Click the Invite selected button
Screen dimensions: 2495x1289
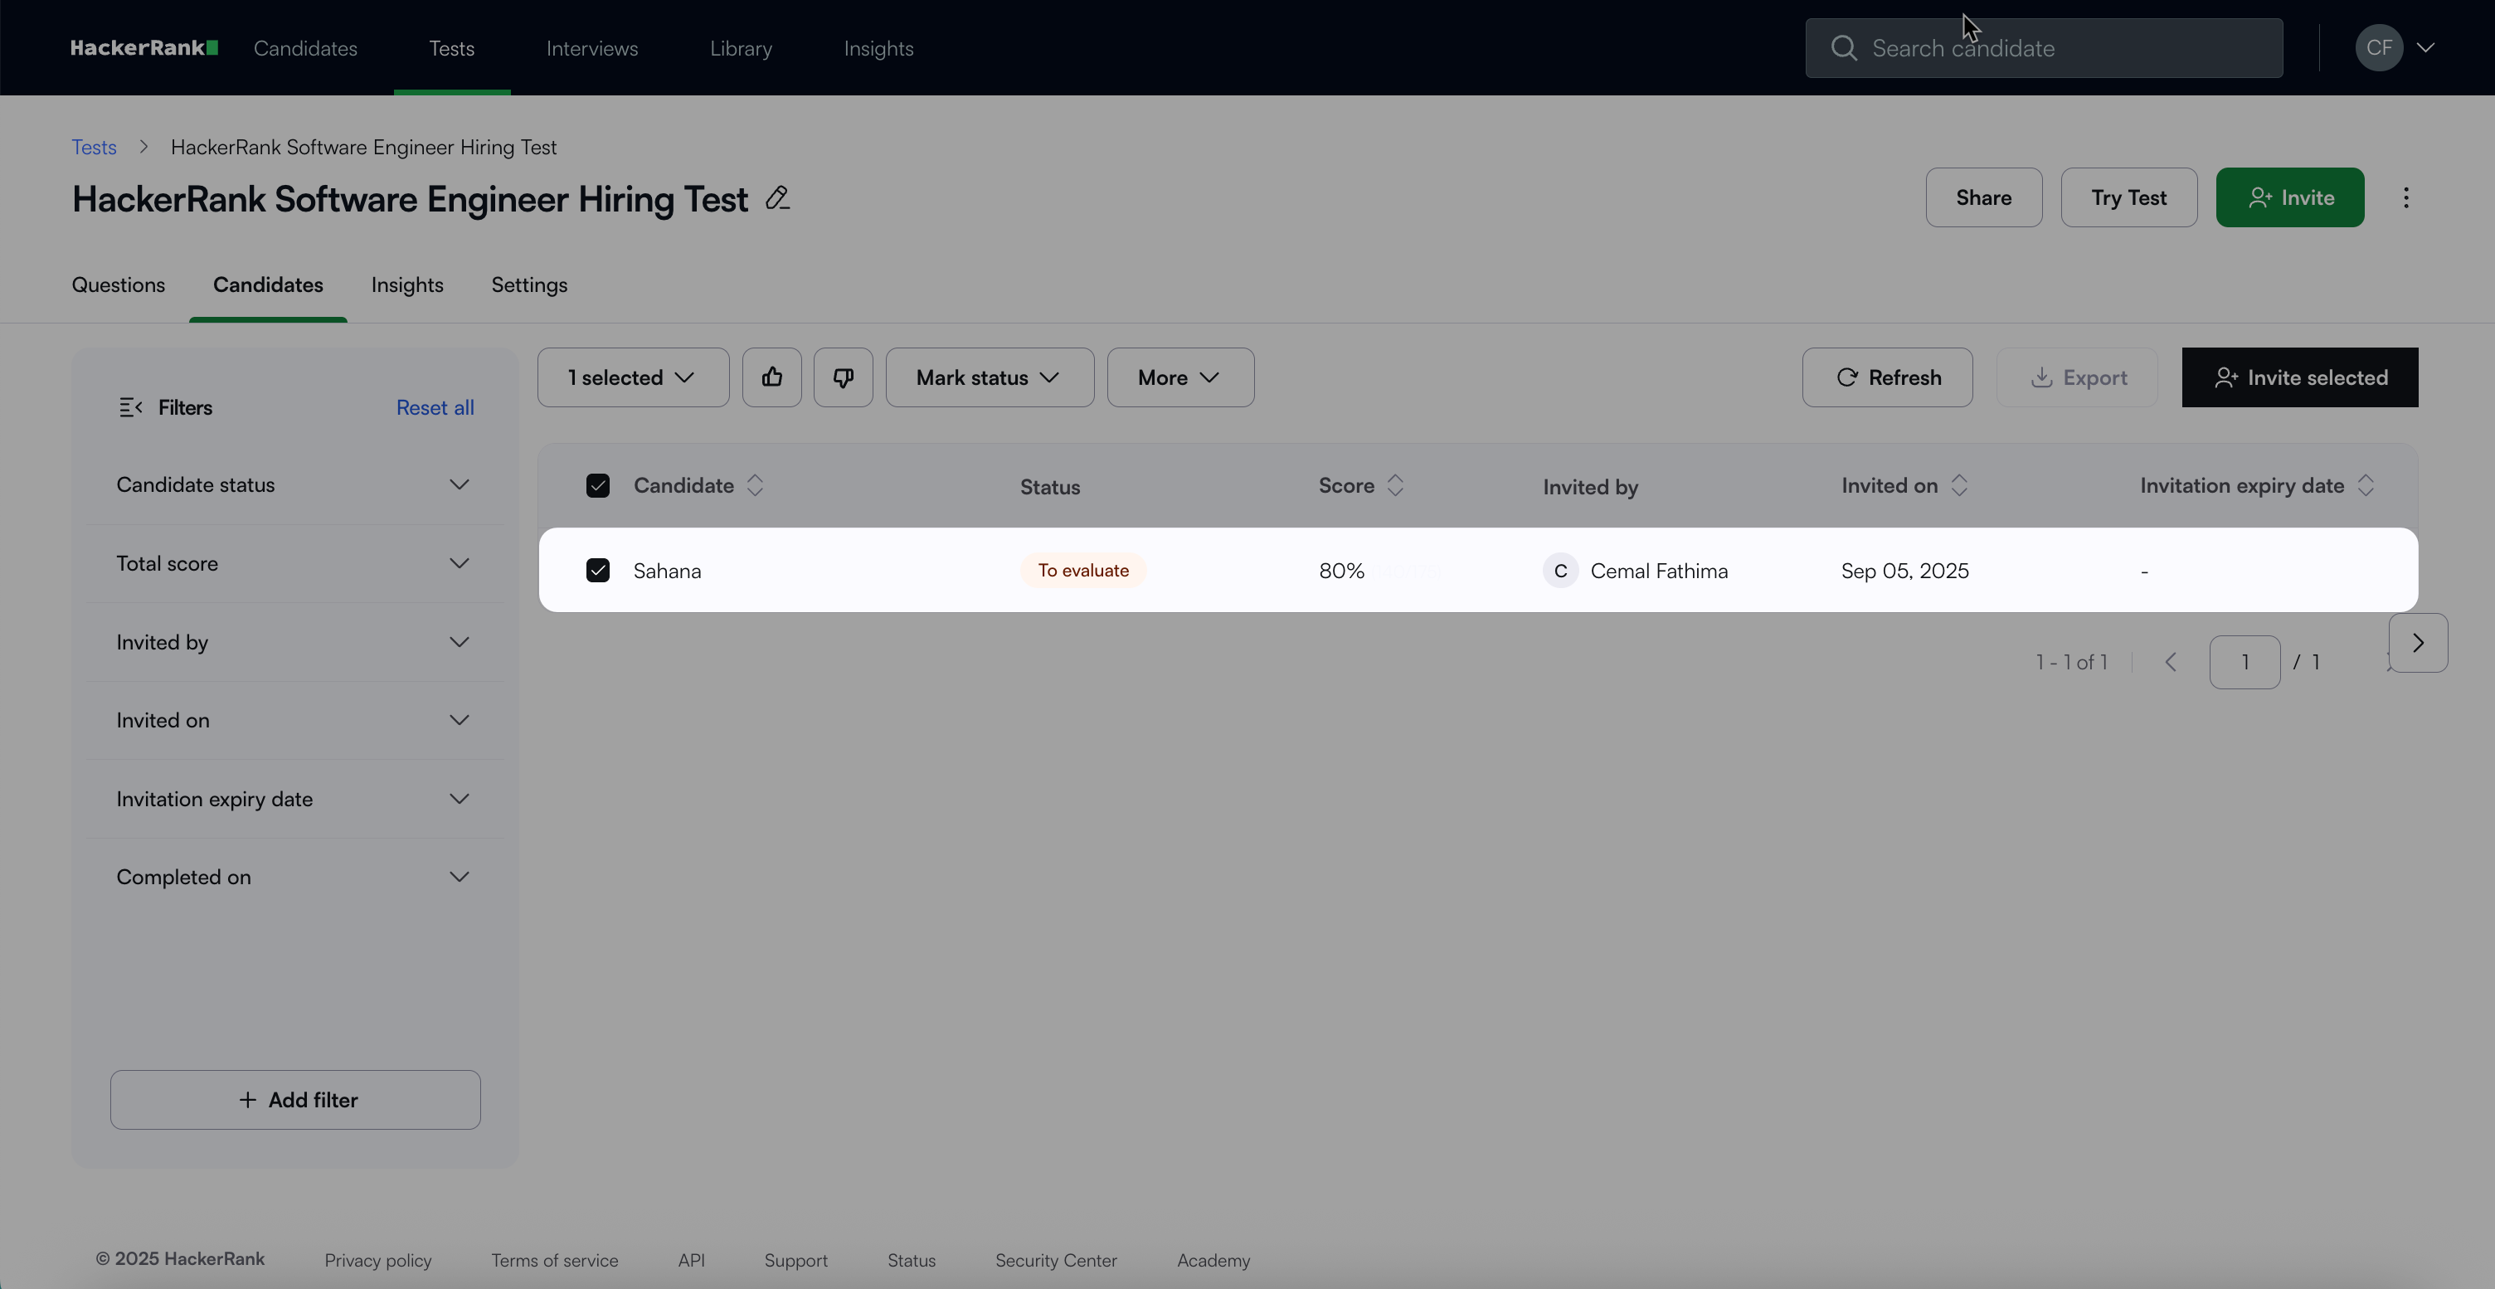[x=2299, y=377]
